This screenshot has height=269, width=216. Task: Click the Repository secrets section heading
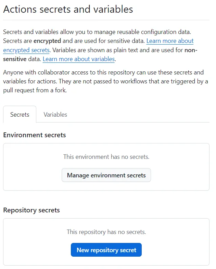coord(31,210)
